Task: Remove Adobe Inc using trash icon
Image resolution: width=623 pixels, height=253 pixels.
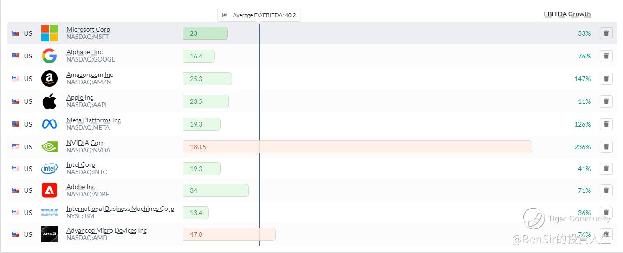Action: (606, 190)
